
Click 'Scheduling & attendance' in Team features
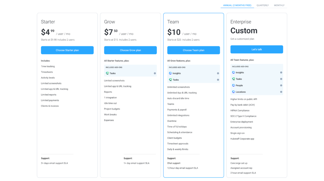click(x=180, y=133)
